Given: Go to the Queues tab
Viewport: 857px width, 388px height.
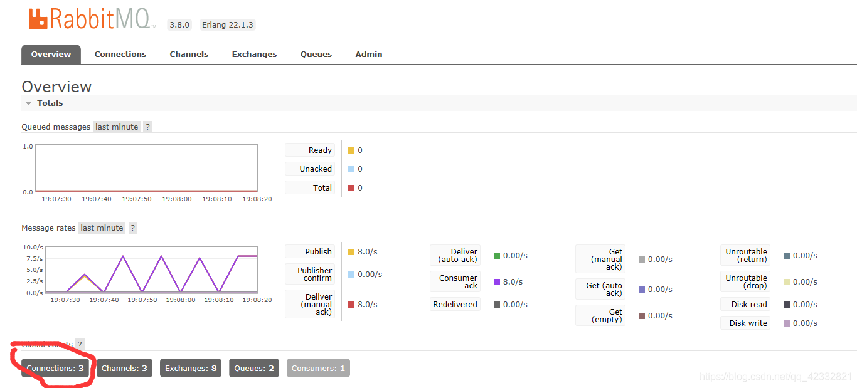Looking at the screenshot, I should tap(316, 54).
